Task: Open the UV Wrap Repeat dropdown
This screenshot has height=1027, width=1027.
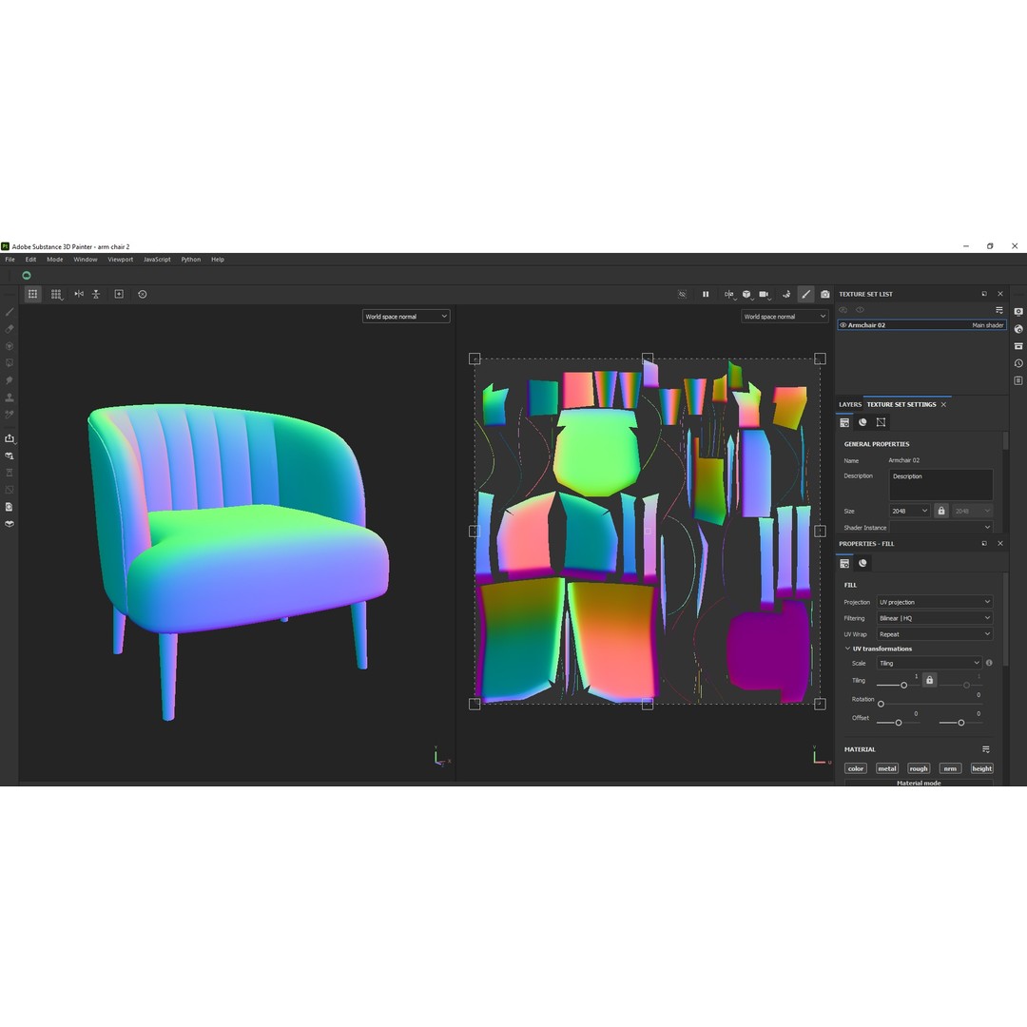Action: tap(935, 634)
